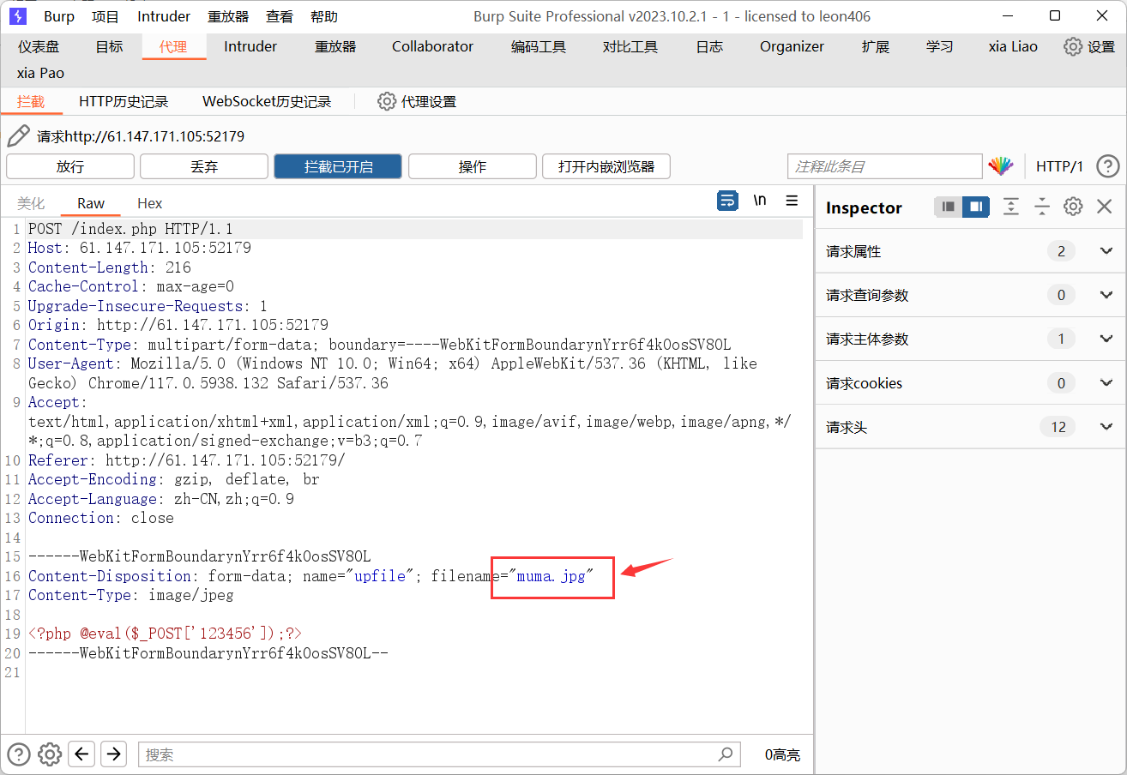Open the Intercept help question-mark icon
Viewport: 1127px width, 775px height.
pyautogui.click(x=1108, y=166)
